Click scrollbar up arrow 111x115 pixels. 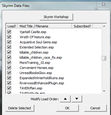coord(104,26)
